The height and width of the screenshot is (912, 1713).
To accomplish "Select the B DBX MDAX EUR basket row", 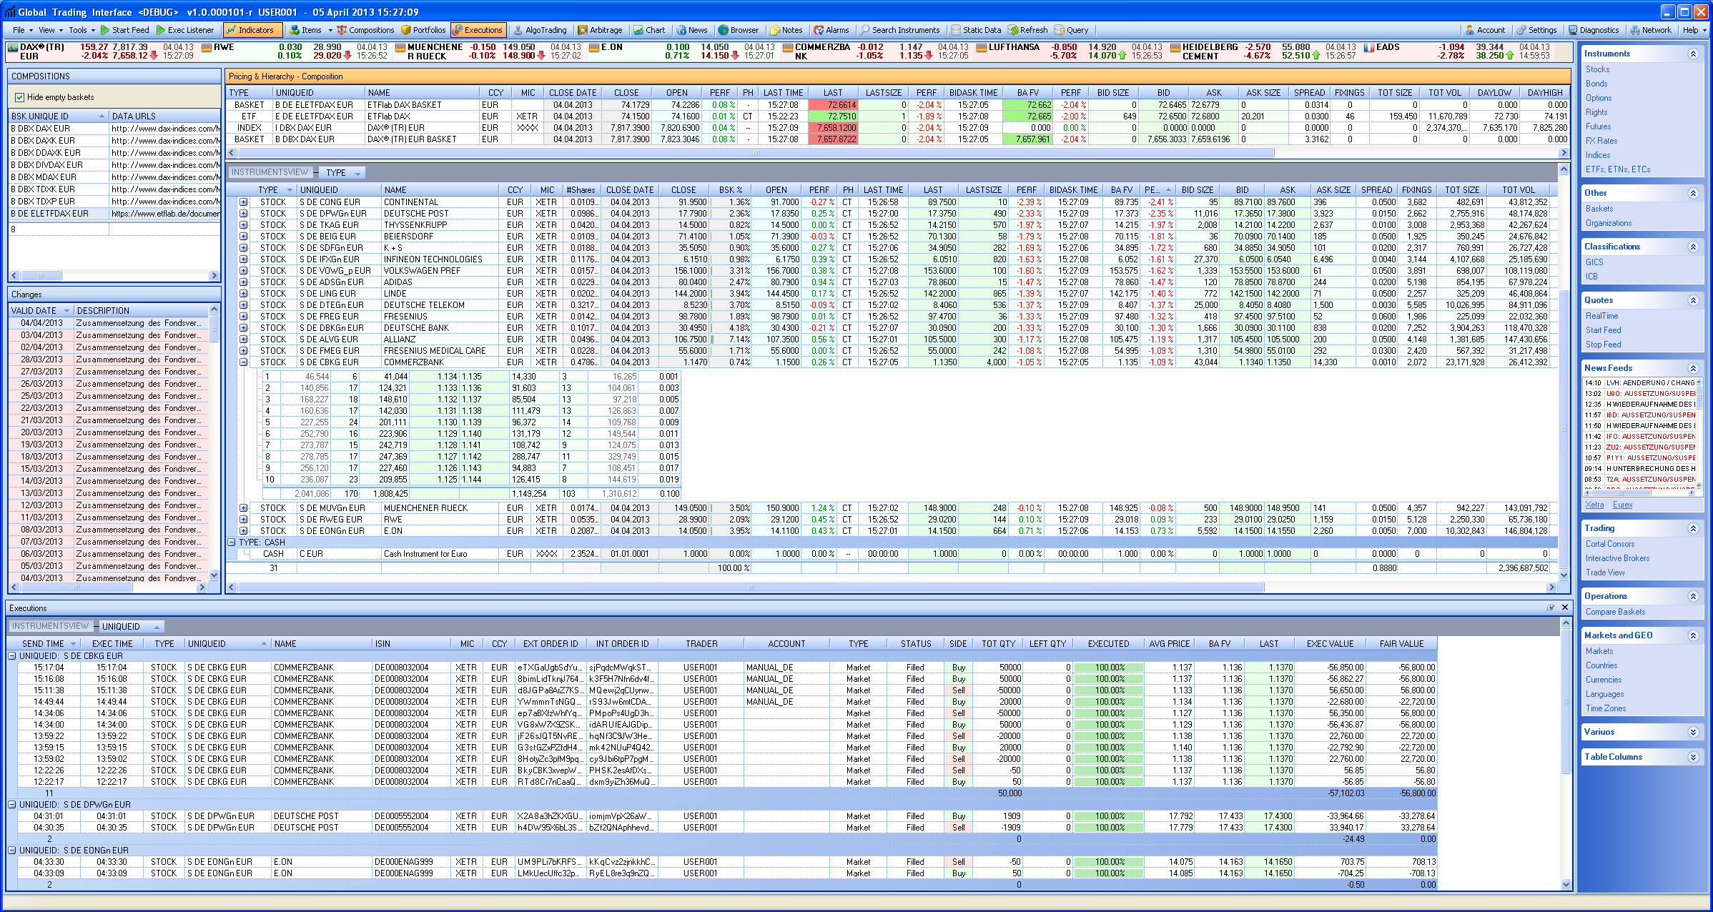I will [x=44, y=177].
